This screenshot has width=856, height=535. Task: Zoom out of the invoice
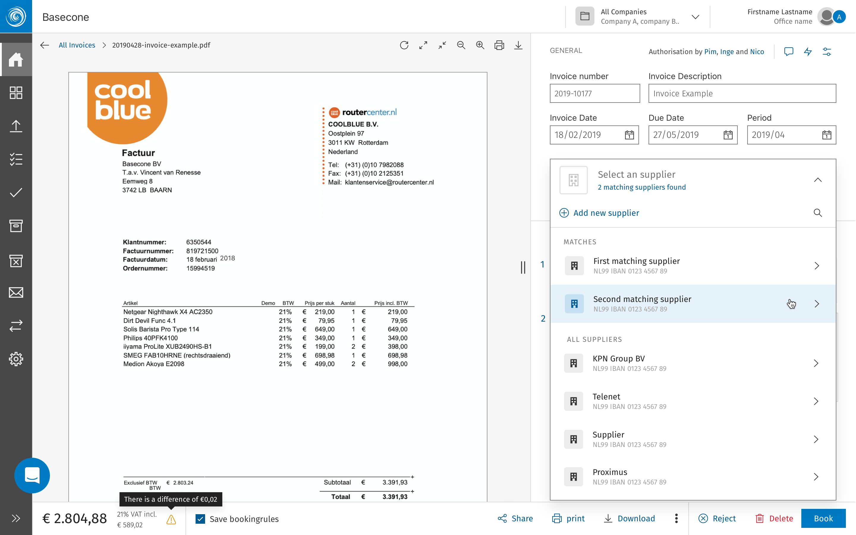pos(461,45)
